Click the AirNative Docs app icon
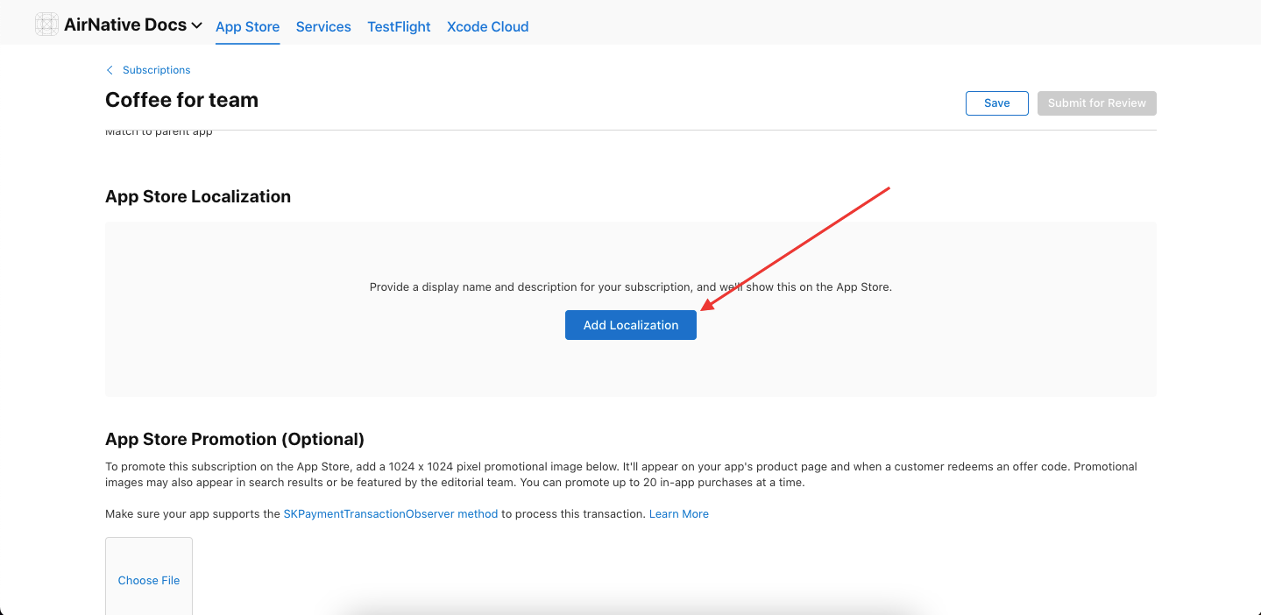The height and width of the screenshot is (615, 1261). pyautogui.click(x=46, y=25)
